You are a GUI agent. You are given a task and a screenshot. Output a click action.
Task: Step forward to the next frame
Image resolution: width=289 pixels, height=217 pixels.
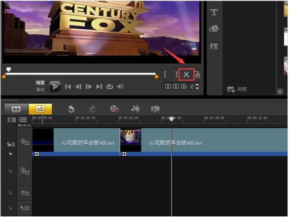tap(89, 87)
